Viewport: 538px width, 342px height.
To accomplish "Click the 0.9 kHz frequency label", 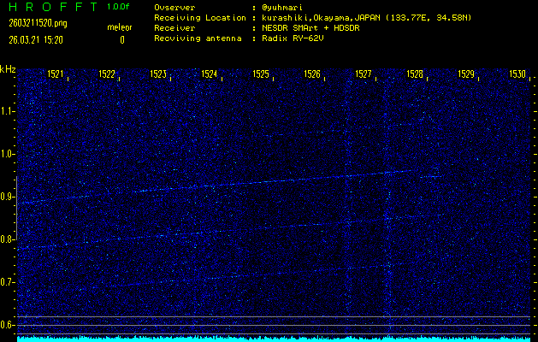I will click(x=8, y=197).
